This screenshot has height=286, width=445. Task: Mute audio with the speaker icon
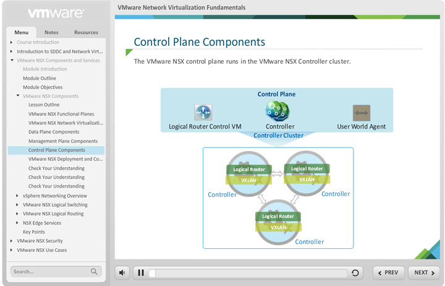122,273
